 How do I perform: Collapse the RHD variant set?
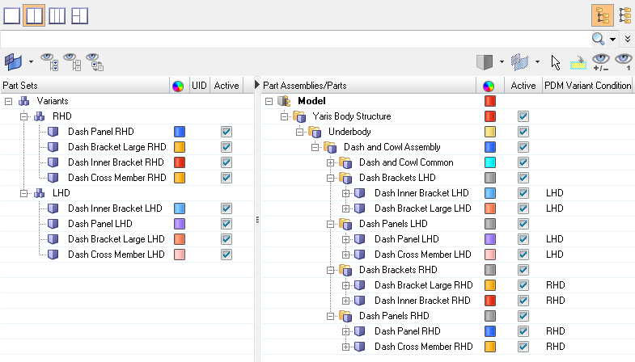25,116
